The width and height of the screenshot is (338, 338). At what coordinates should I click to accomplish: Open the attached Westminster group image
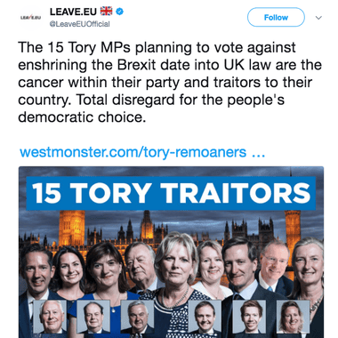click(171, 252)
